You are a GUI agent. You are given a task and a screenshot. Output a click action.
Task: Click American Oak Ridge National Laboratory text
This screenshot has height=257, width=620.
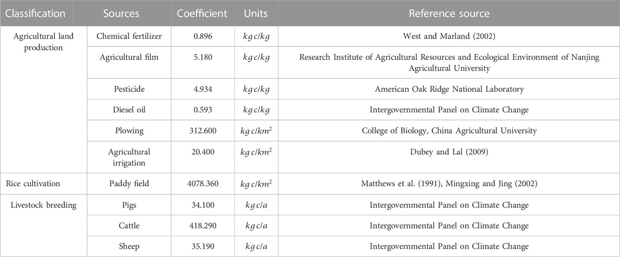click(449, 90)
